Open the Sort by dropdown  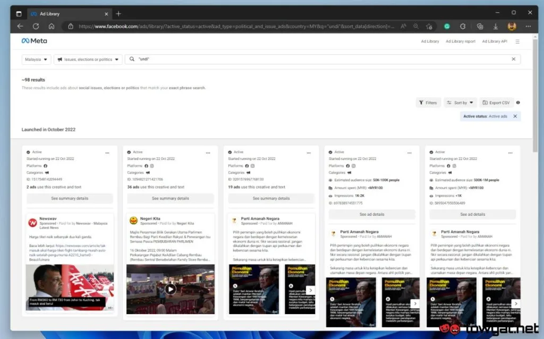pyautogui.click(x=460, y=103)
